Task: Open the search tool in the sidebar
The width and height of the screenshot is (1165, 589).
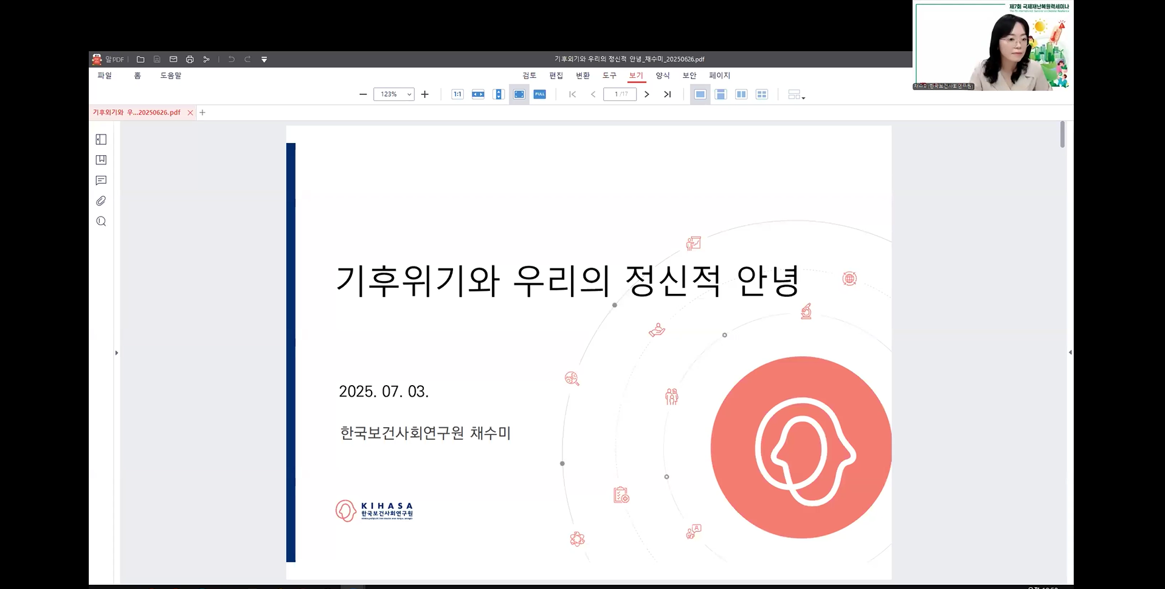Action: coord(101,221)
